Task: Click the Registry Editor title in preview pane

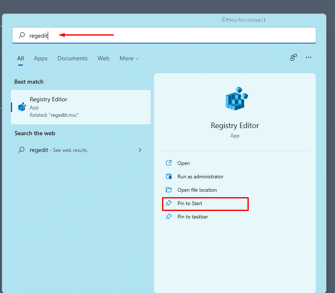Action: pyautogui.click(x=235, y=126)
